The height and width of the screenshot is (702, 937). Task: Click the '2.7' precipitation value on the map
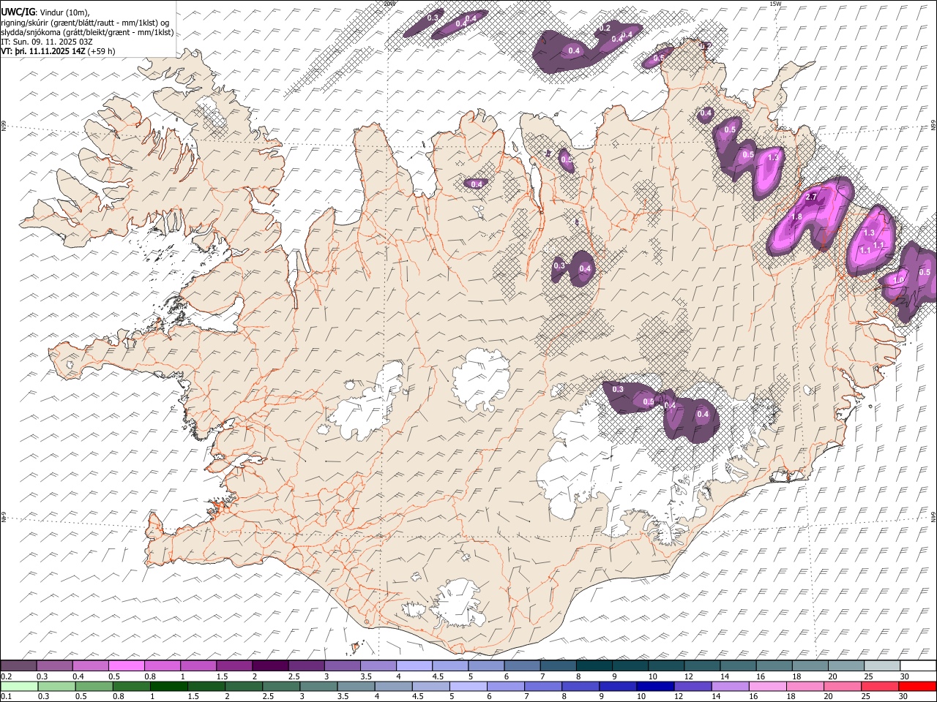click(811, 197)
